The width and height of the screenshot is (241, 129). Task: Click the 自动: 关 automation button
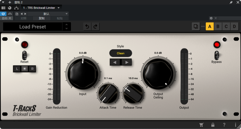click(x=7, y=18)
